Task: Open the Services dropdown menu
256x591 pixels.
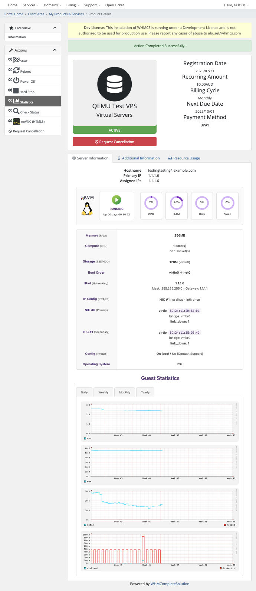Action: click(x=30, y=5)
